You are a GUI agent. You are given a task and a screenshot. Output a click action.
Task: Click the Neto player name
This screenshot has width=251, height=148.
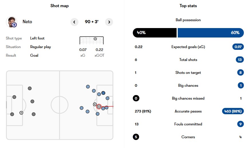pos(27,22)
